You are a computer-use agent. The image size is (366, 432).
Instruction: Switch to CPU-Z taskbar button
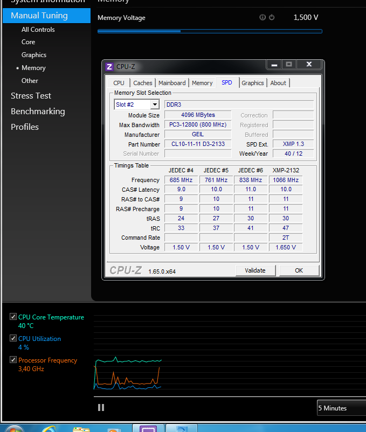click(x=148, y=428)
